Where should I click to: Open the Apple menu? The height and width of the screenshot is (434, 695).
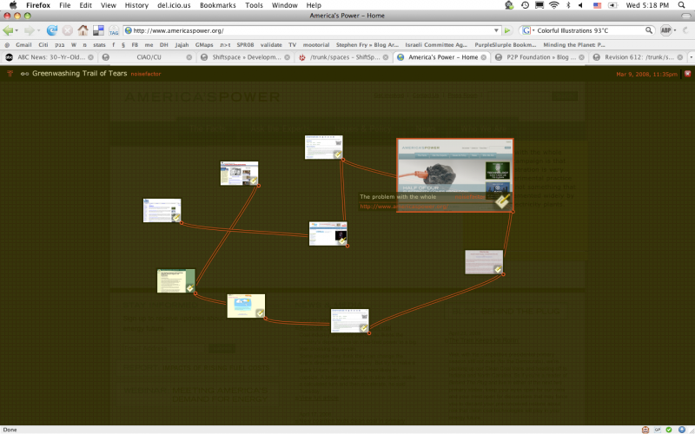(x=13, y=5)
